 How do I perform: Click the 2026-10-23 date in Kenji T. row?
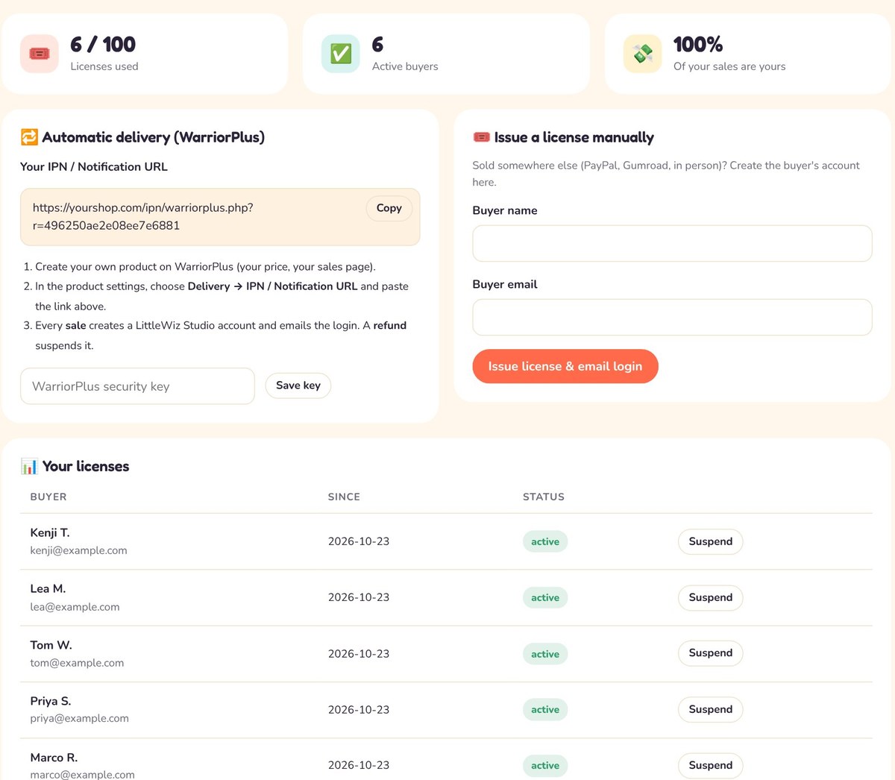coord(359,541)
